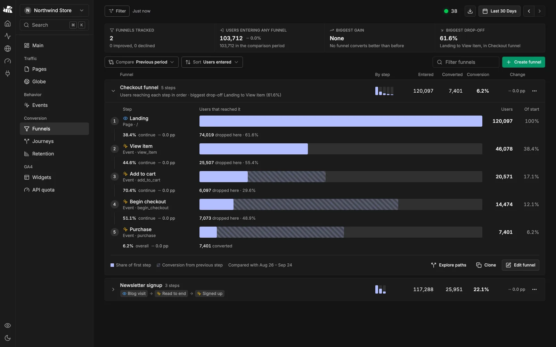Open Retention in the sidebar
This screenshot has width=556, height=347.
(54, 154)
